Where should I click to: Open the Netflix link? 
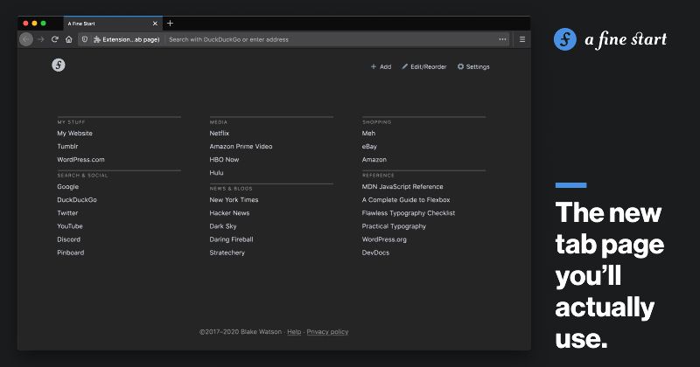(x=219, y=134)
